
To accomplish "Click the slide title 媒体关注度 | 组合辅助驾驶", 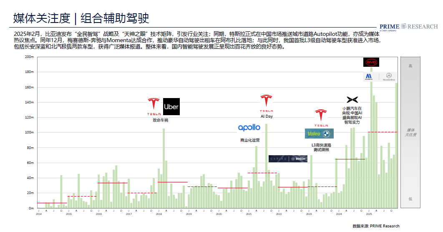I will coord(81,18).
